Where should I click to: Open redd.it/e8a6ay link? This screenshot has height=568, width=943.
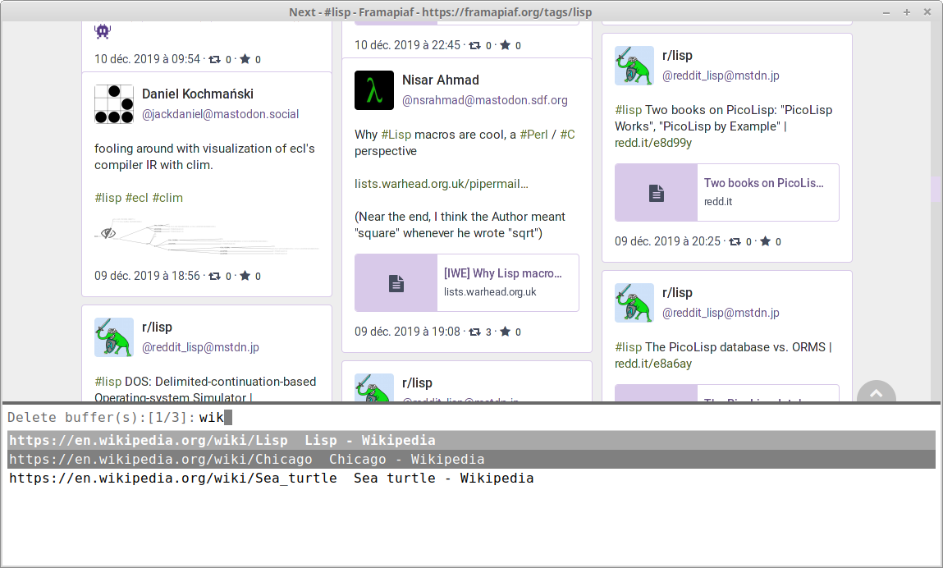(x=653, y=364)
